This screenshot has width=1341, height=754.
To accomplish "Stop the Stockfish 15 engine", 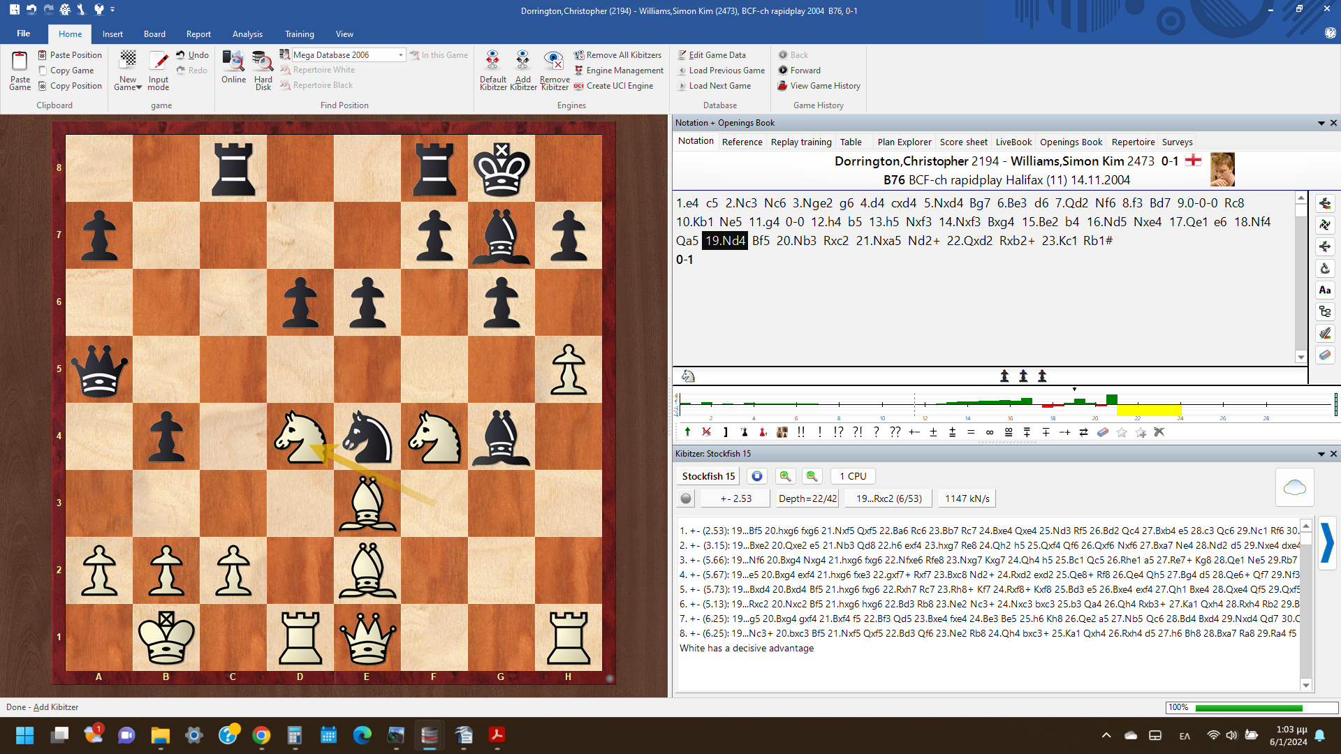I will coord(756,476).
